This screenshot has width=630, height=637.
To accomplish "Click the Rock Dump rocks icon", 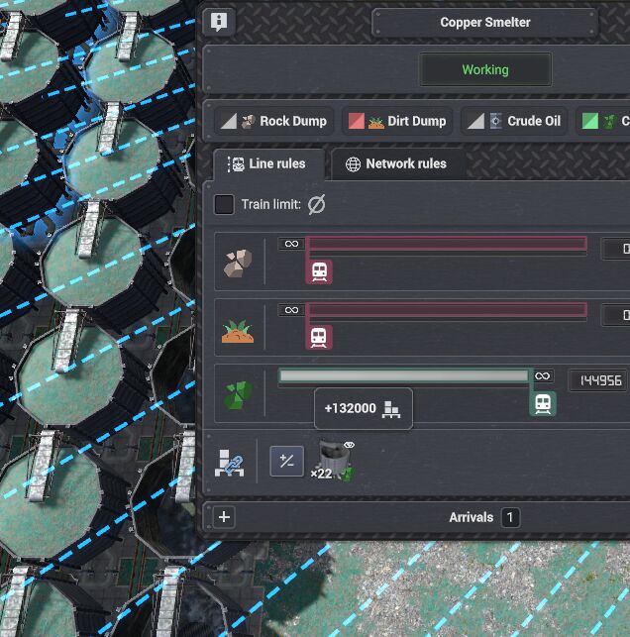I will click(x=249, y=121).
